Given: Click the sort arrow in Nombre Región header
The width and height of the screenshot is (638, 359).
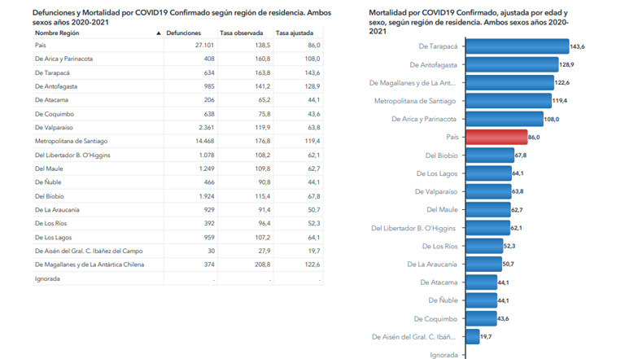Looking at the screenshot, I should [x=158, y=33].
